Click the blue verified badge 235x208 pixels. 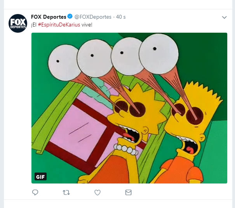click(x=70, y=17)
